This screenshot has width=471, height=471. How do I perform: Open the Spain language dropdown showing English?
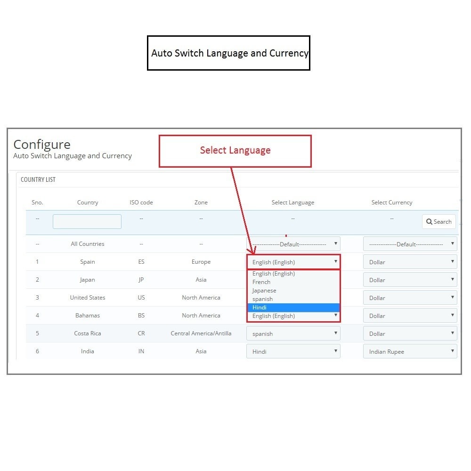click(293, 262)
